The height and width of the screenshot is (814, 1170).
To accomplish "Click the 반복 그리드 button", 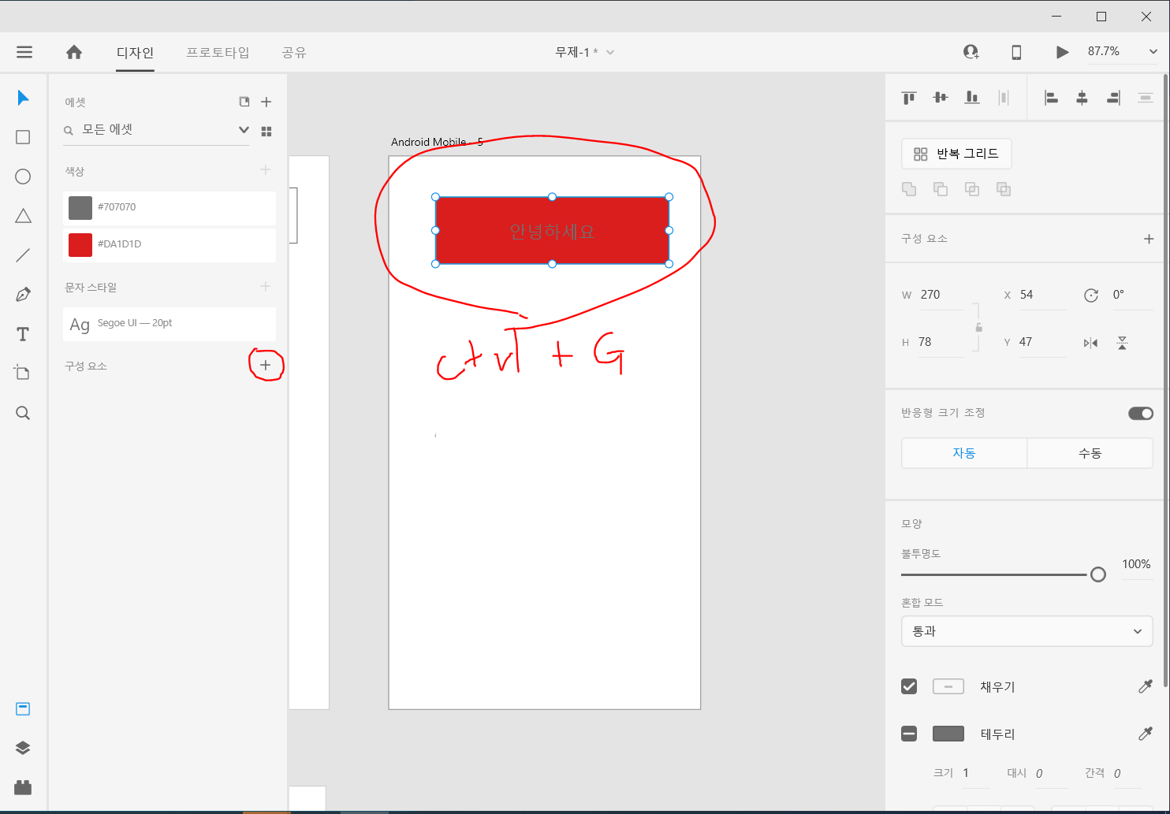I will tap(956, 154).
